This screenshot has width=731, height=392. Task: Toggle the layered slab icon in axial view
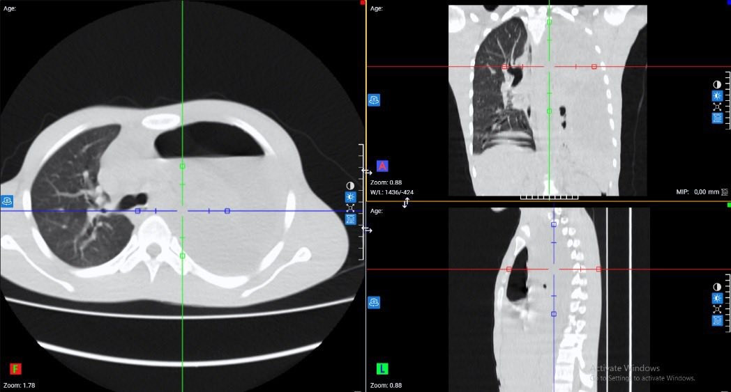350,219
